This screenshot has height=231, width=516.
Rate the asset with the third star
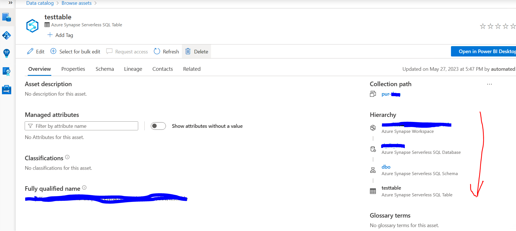point(498,26)
